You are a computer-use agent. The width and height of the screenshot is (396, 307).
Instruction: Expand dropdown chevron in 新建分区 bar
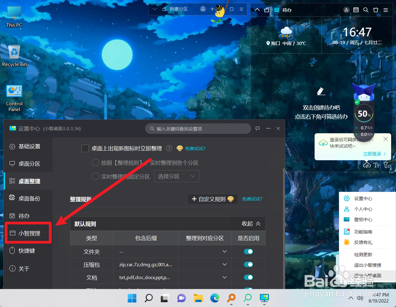(x=154, y=9)
